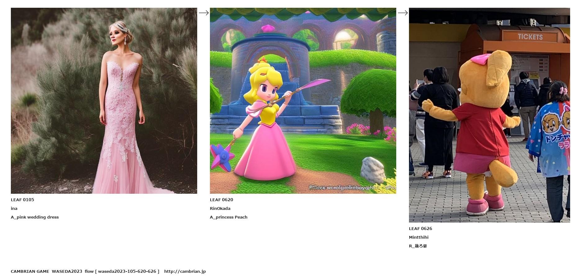
Task: Click the caption A_princess Peach
Action: pos(229,217)
